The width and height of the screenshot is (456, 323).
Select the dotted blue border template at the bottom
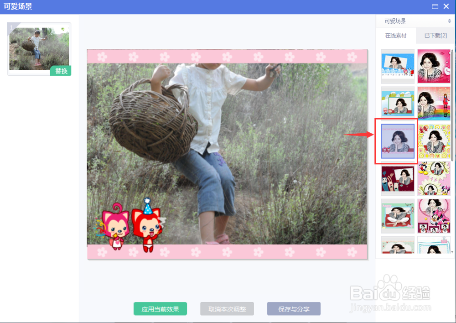(x=434, y=245)
